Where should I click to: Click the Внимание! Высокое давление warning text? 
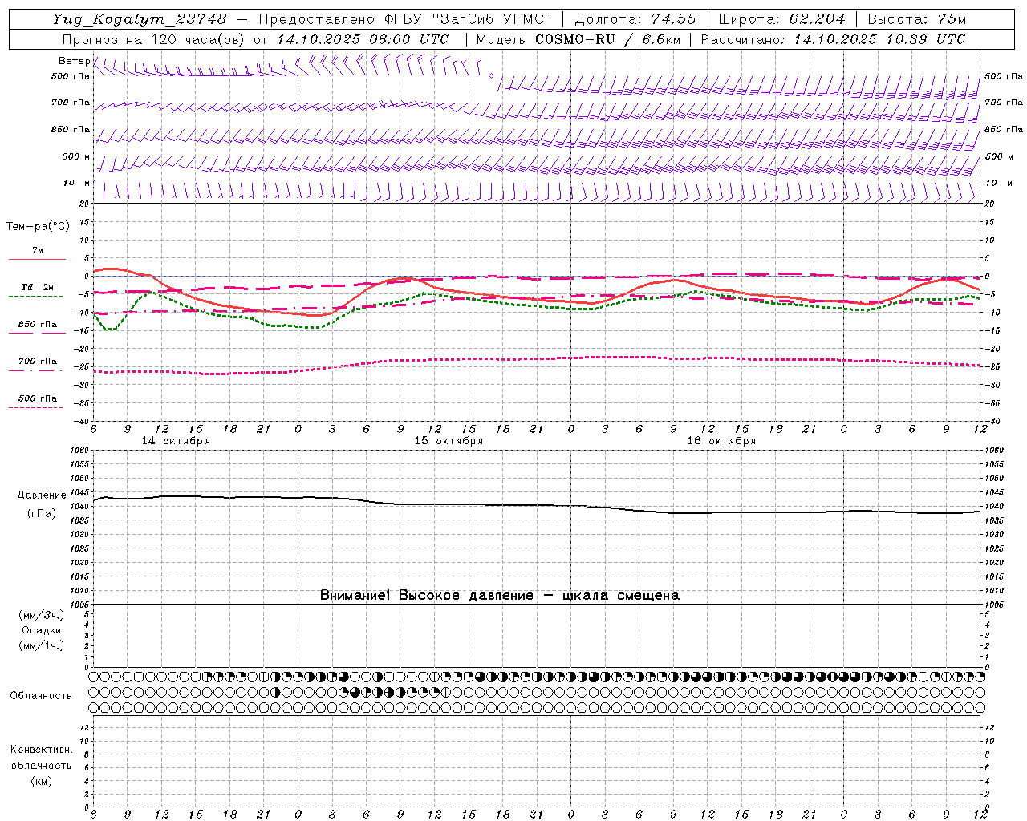tap(499, 596)
